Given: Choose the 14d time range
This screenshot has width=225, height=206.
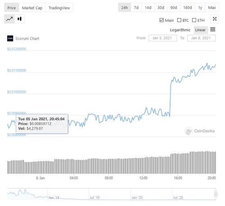Looking at the screenshot, I should click(x=148, y=8).
